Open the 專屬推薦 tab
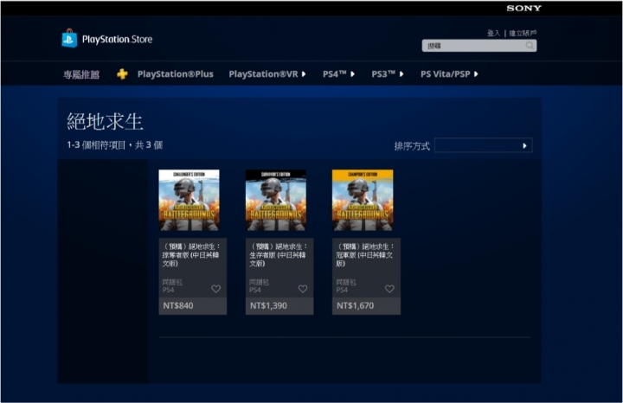 (81, 74)
